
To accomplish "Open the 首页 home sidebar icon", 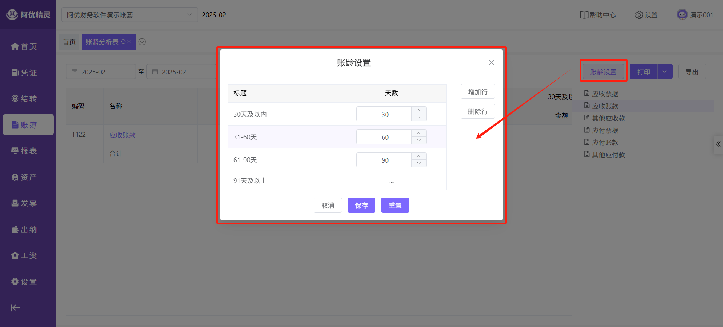I will [15, 47].
